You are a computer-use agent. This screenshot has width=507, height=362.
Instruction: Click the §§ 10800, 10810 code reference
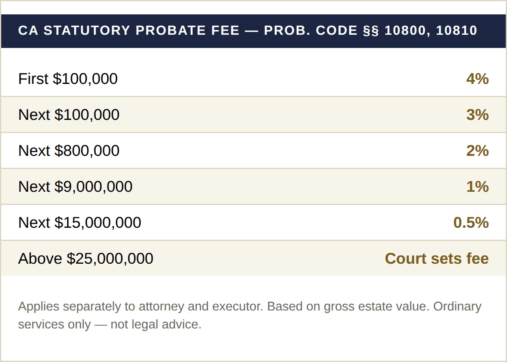420,31
